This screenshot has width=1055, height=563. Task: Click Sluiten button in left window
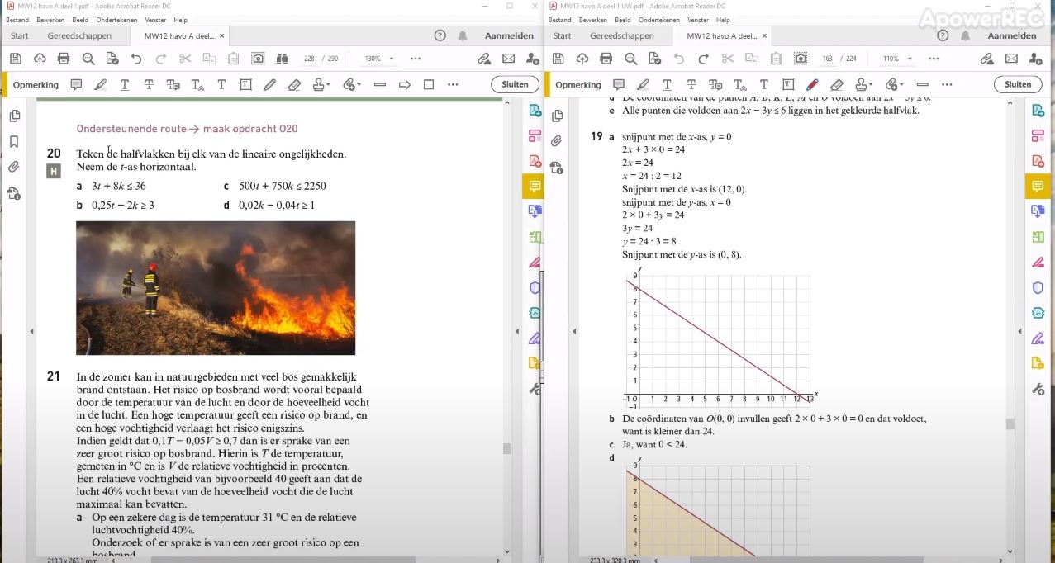[x=515, y=84]
